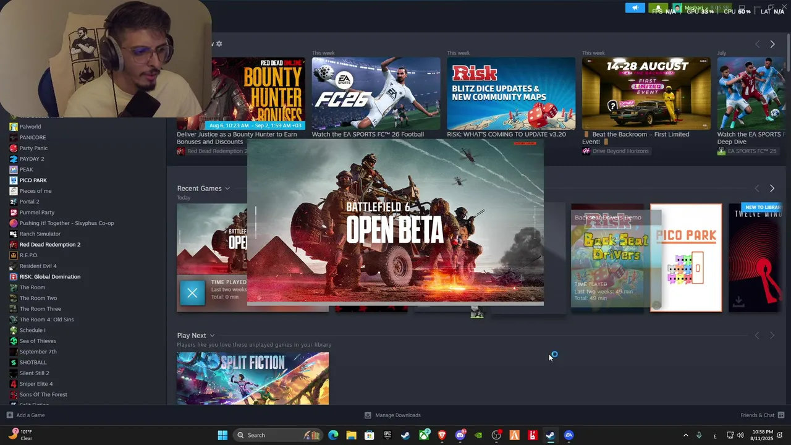Open File Explorer from the taskbar

point(351,435)
